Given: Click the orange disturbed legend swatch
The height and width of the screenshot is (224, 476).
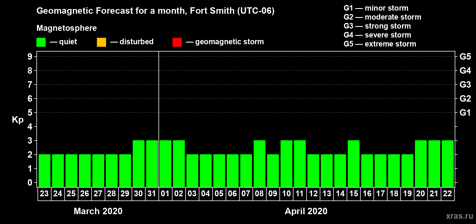Looking at the screenshot, I should 101,42.
